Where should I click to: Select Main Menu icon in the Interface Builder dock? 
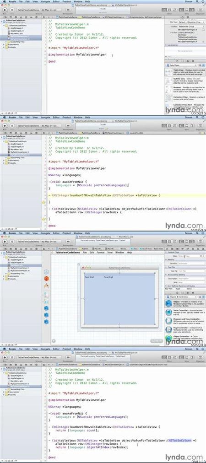(46, 295)
